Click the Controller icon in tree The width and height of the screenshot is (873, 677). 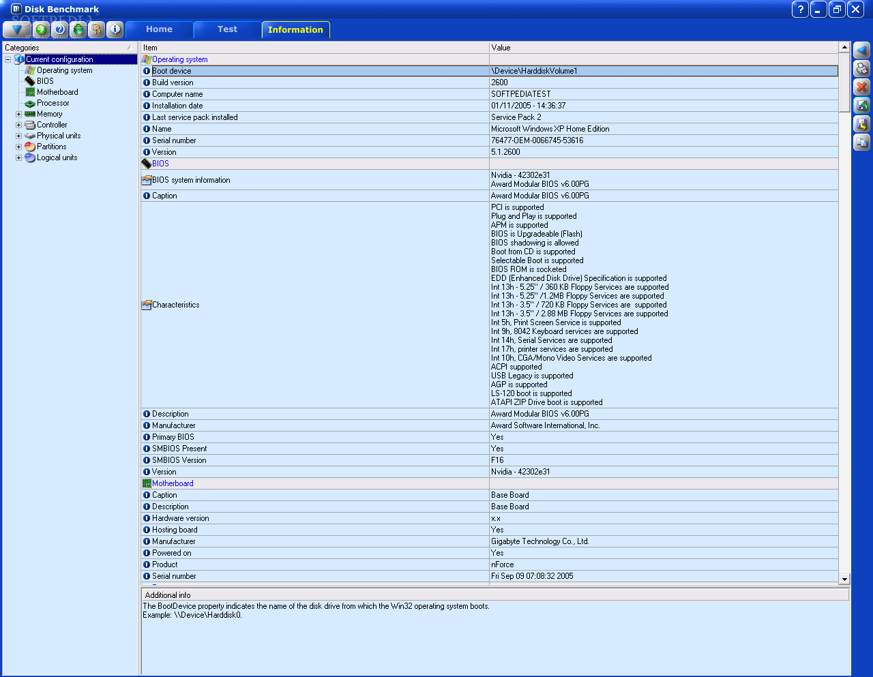click(30, 125)
